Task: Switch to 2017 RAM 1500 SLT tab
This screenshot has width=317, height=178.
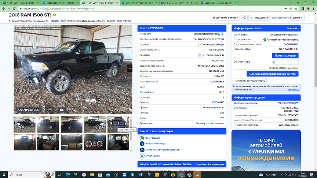Action: (x=139, y=3)
